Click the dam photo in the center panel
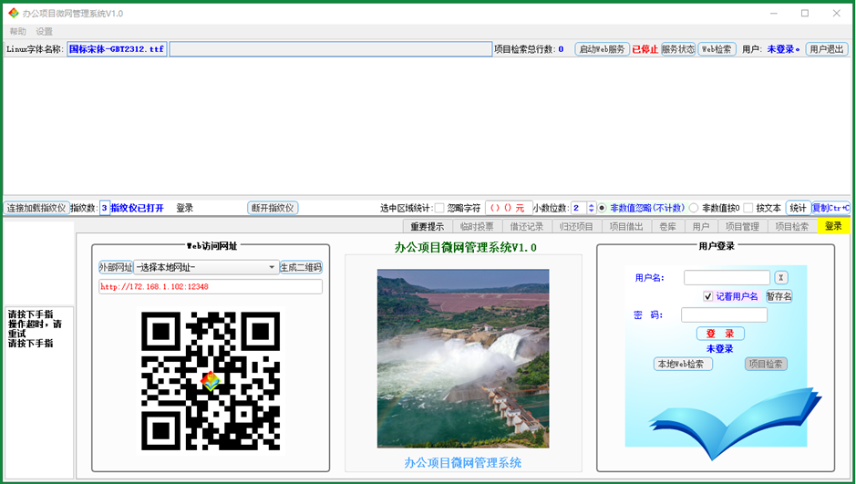856x484 pixels. point(463,357)
